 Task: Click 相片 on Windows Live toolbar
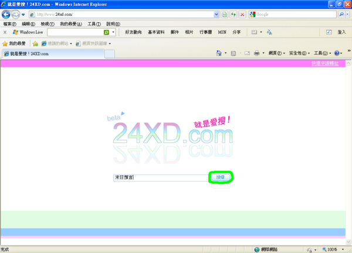189,32
